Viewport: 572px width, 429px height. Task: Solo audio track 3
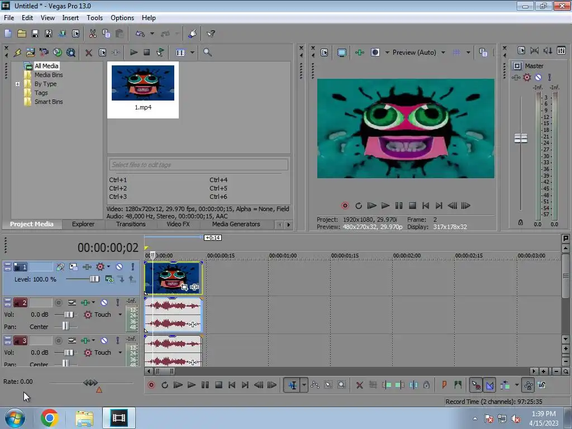pyautogui.click(x=117, y=340)
